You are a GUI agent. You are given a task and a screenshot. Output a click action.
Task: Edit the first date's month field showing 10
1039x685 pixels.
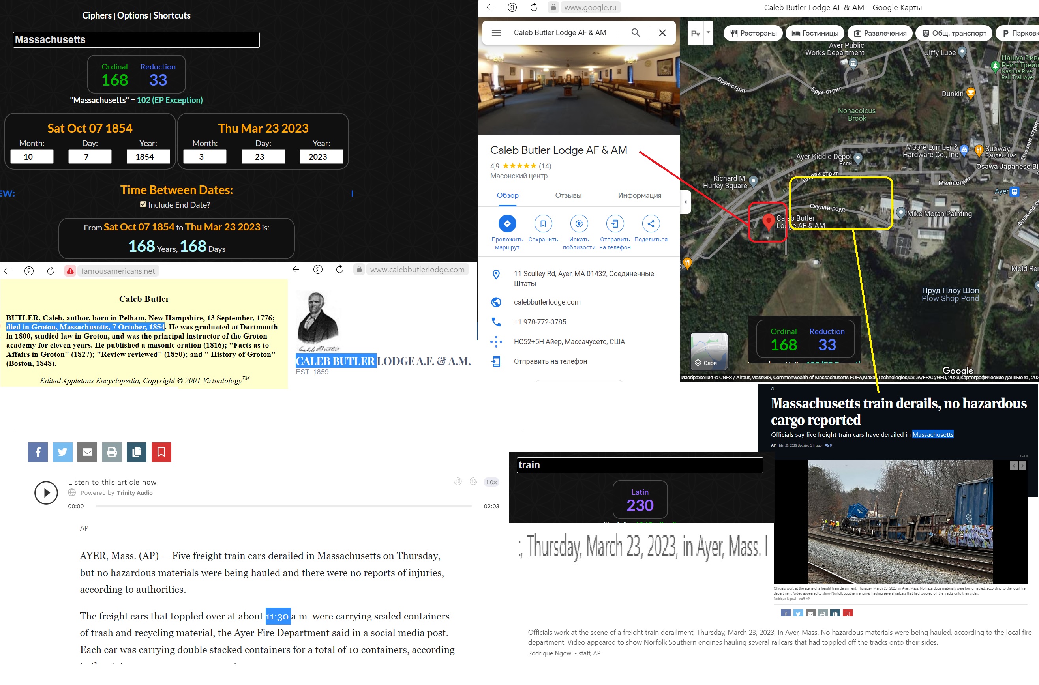pos(32,157)
